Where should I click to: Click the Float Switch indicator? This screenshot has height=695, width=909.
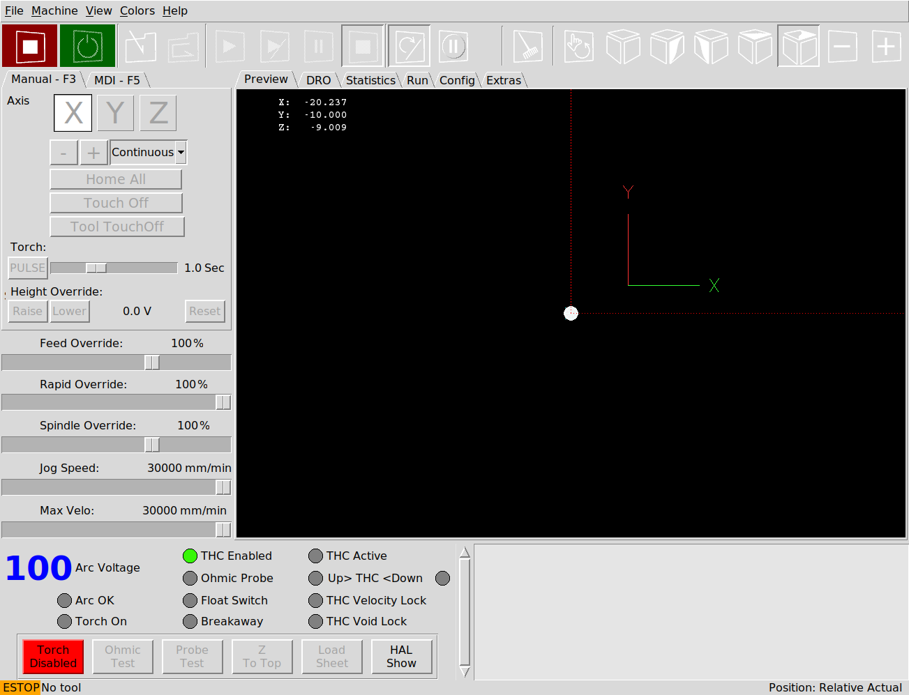point(190,600)
